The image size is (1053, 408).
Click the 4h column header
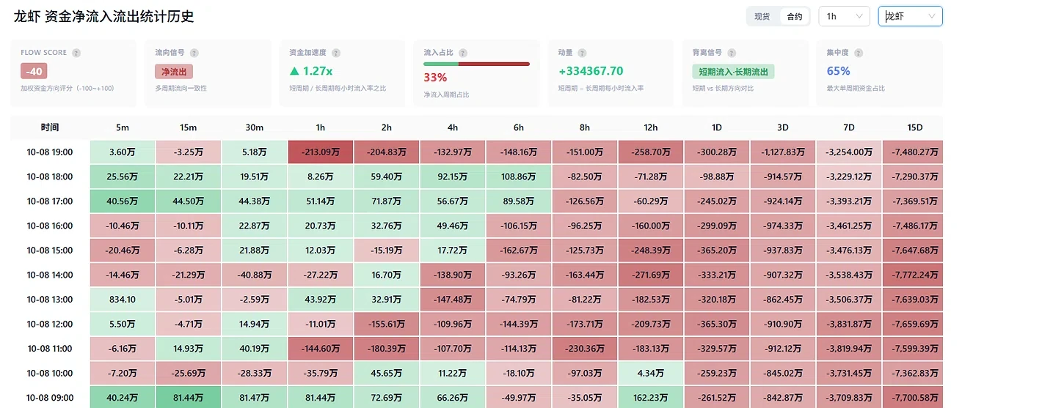453,127
